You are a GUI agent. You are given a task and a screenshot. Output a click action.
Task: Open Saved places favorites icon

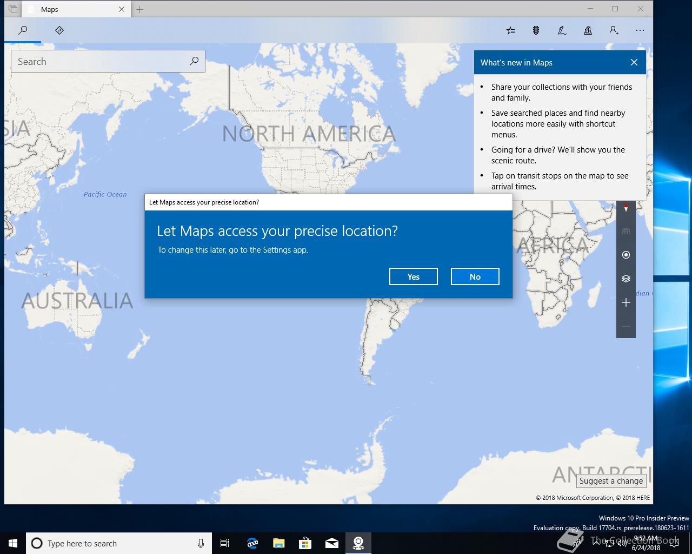pyautogui.click(x=510, y=30)
